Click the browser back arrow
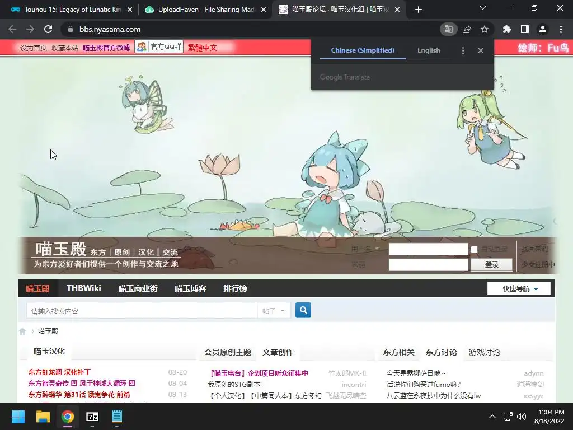 (12, 29)
